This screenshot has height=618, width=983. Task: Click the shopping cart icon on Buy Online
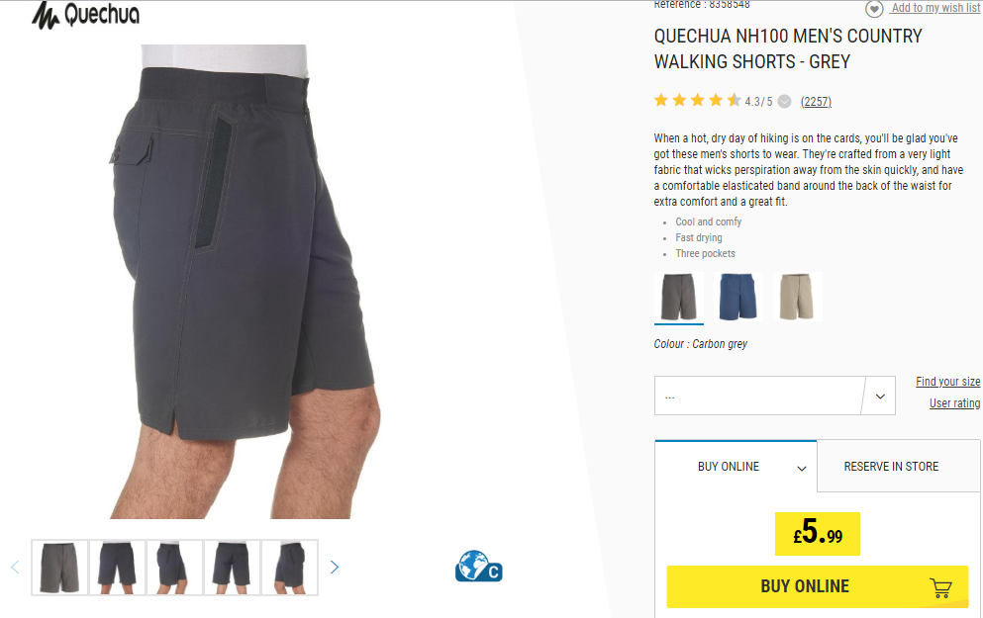940,587
